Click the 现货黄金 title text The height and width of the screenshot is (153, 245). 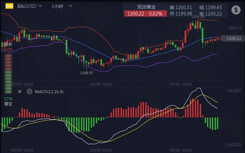(x=147, y=7)
